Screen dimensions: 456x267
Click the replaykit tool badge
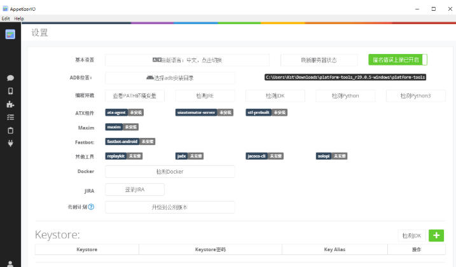[x=123, y=156]
